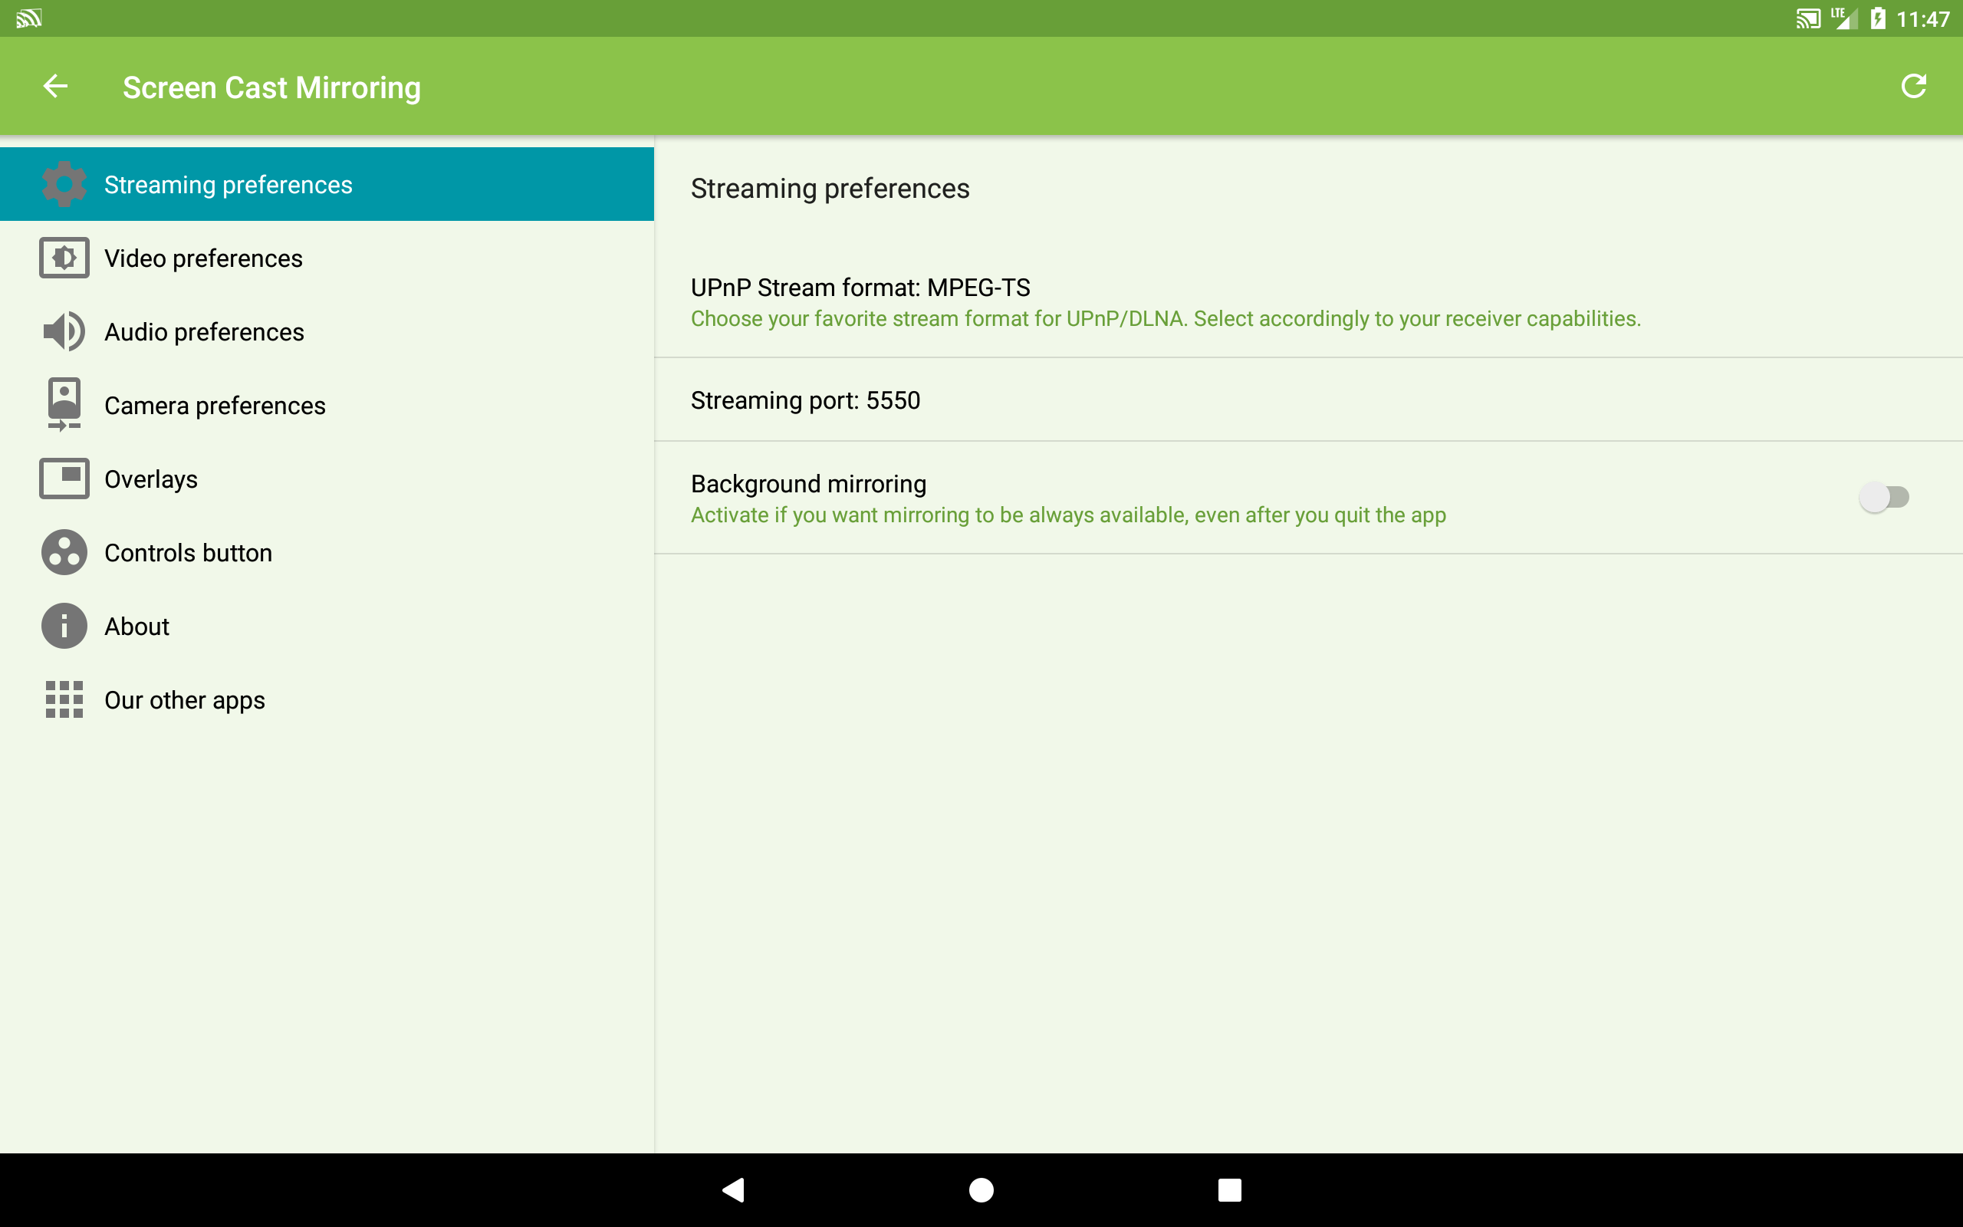Open the About section
The height and width of the screenshot is (1227, 1963).
click(x=327, y=627)
